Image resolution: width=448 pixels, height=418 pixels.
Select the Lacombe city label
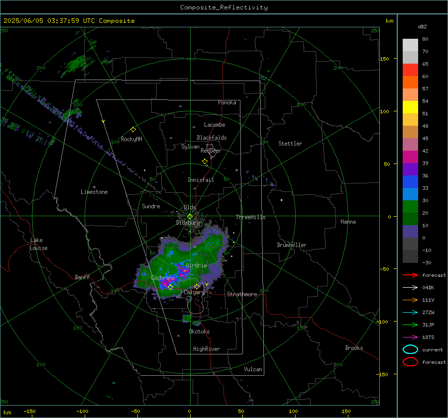point(215,125)
